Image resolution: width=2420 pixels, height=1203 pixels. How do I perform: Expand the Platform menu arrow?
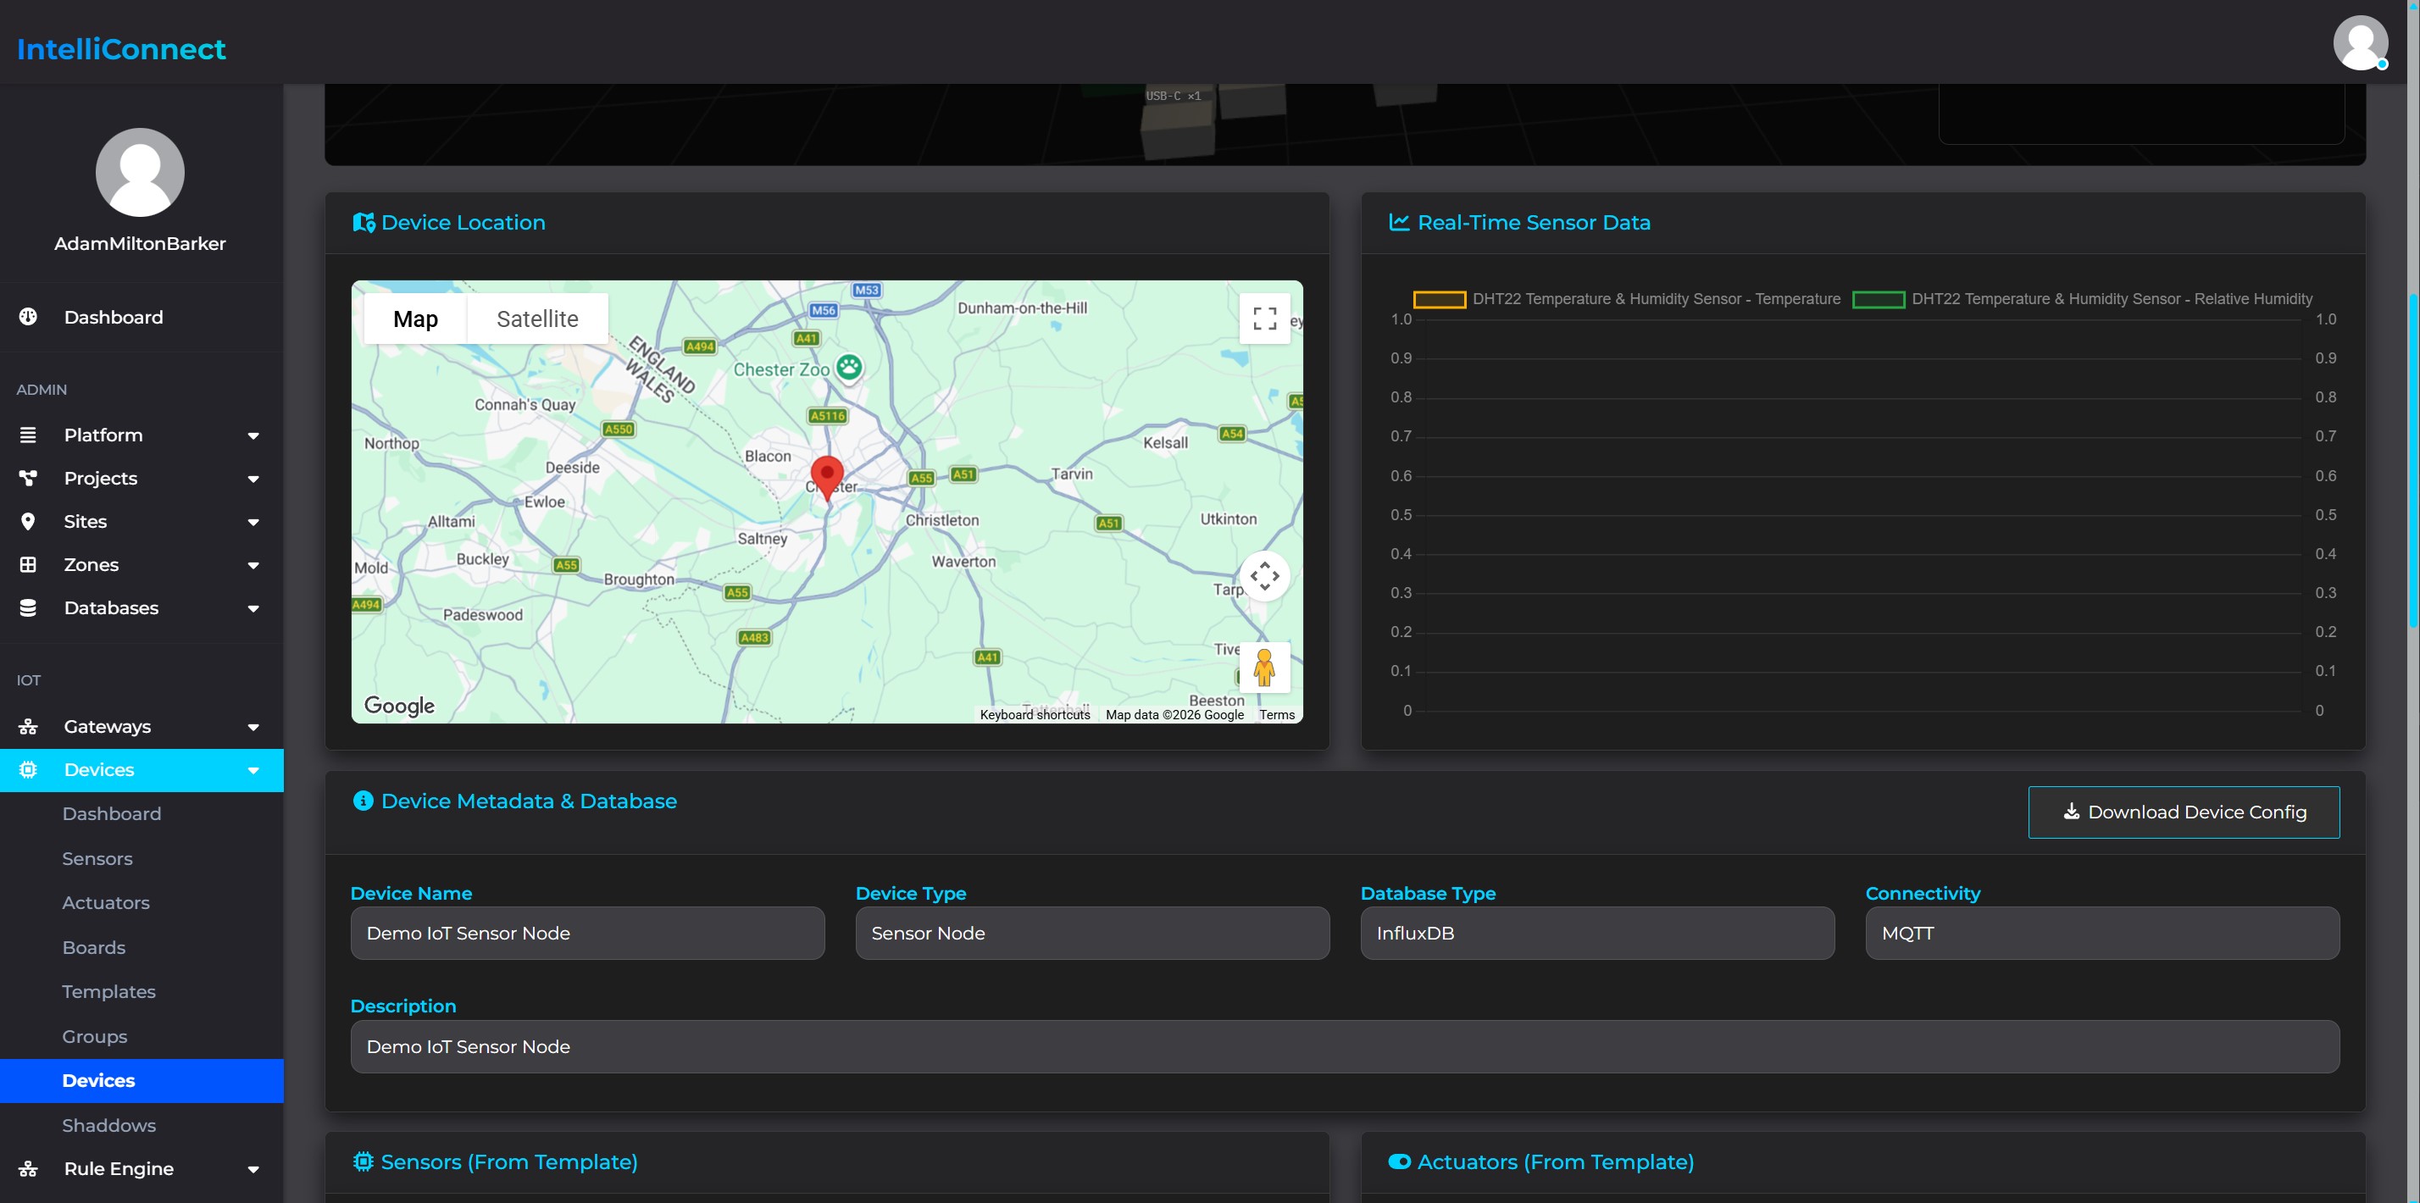(x=253, y=435)
